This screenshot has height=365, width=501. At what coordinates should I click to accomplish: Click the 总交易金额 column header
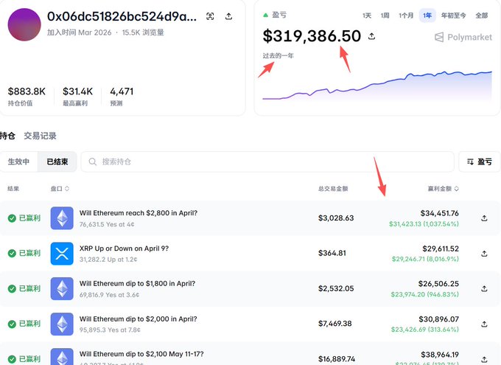pos(333,189)
